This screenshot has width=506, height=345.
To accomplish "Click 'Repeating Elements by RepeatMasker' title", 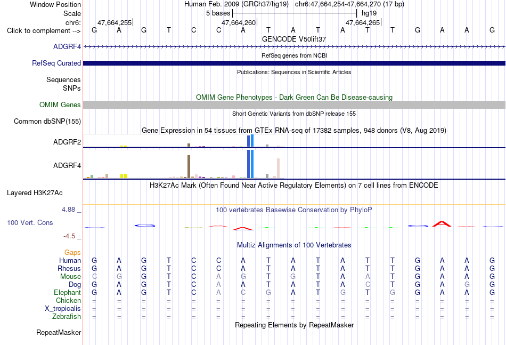I will pyautogui.click(x=294, y=325).
